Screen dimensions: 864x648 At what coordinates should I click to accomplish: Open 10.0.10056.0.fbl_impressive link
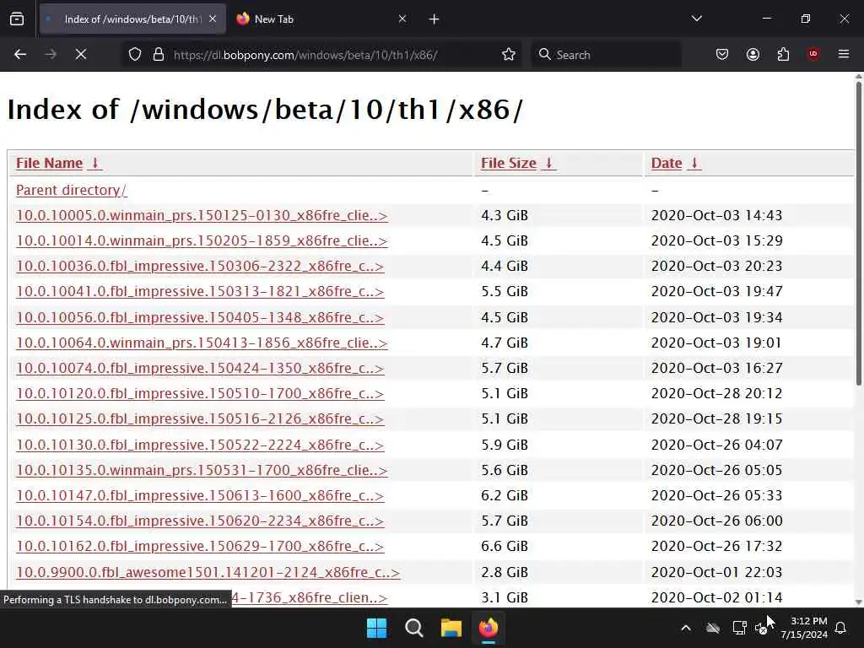tap(200, 317)
